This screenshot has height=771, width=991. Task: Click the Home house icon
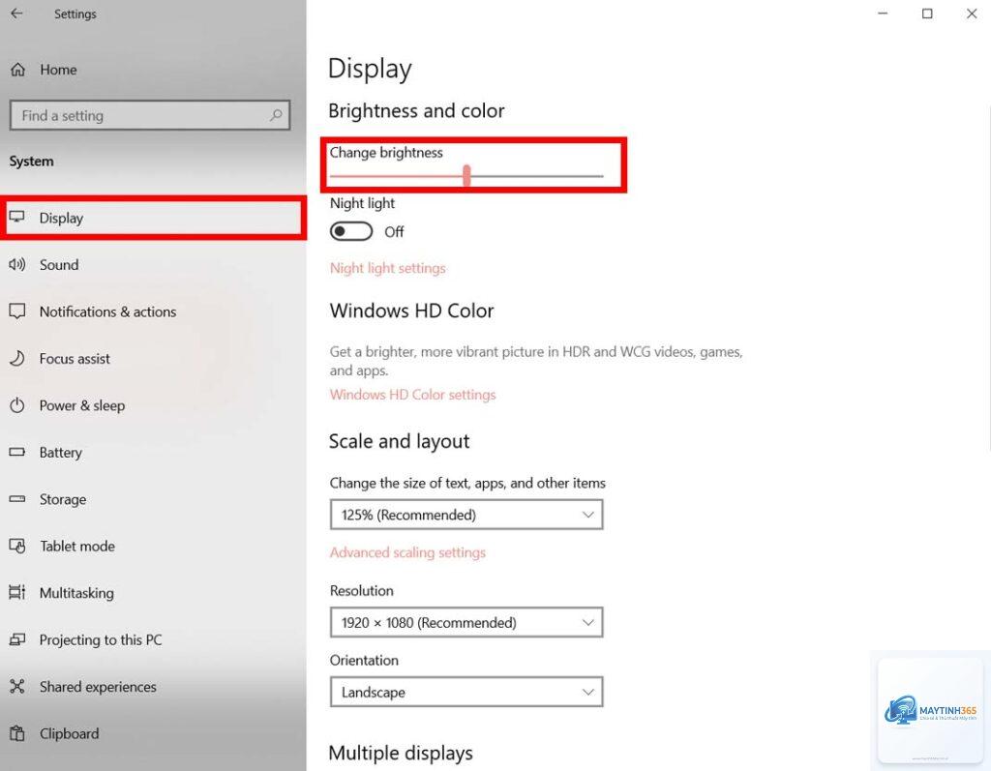click(17, 70)
